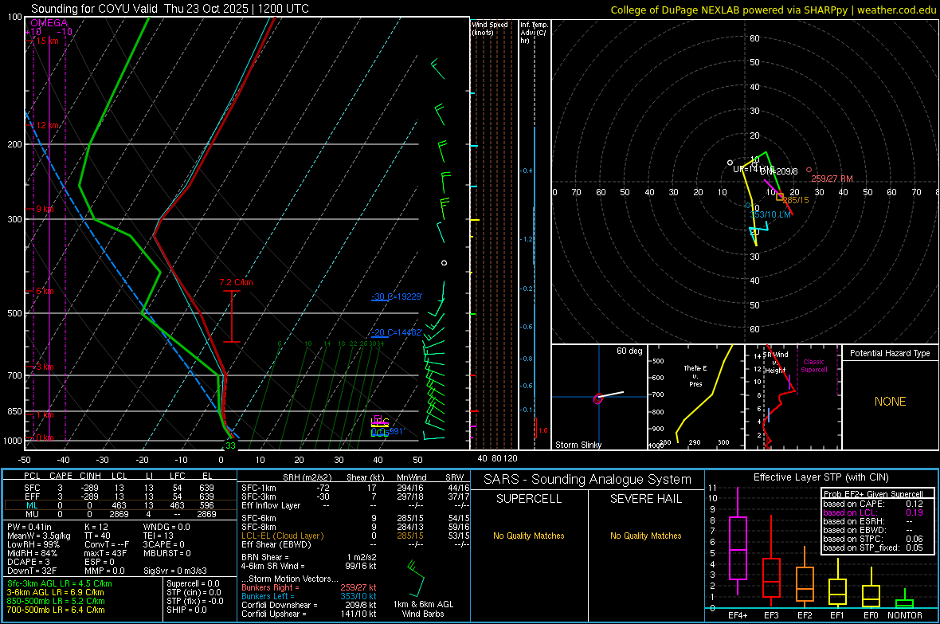The width and height of the screenshot is (940, 624).
Task: Select the highlighted ML parcel row
Action: (x=120, y=505)
